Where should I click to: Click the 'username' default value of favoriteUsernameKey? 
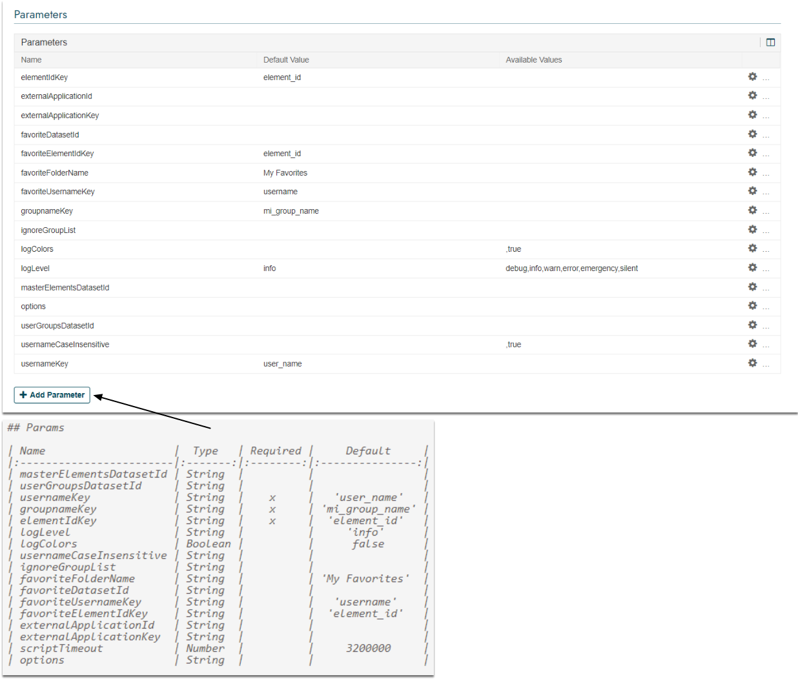coord(280,192)
